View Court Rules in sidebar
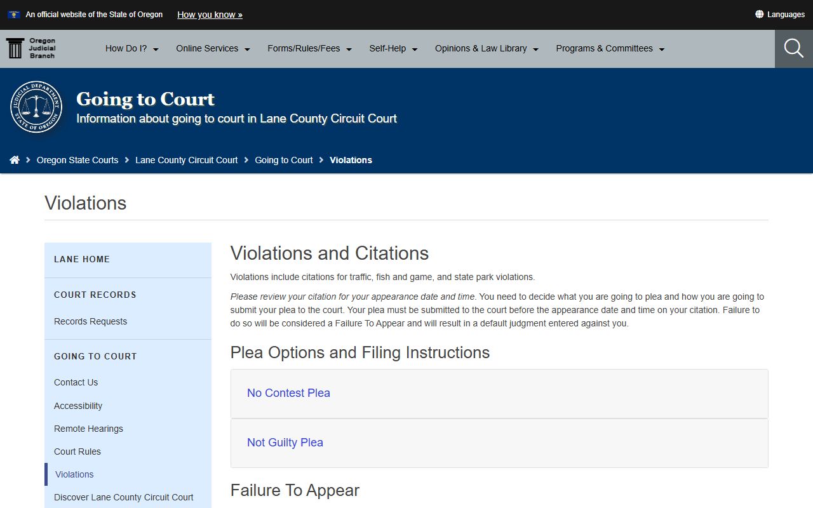Screen dimensions: 813x508 tap(77, 451)
